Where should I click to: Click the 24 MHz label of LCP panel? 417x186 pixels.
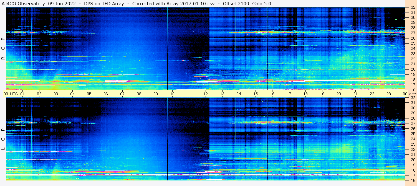(x=413, y=139)
